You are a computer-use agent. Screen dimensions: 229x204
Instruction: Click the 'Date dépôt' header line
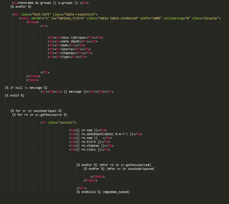tap(73, 41)
